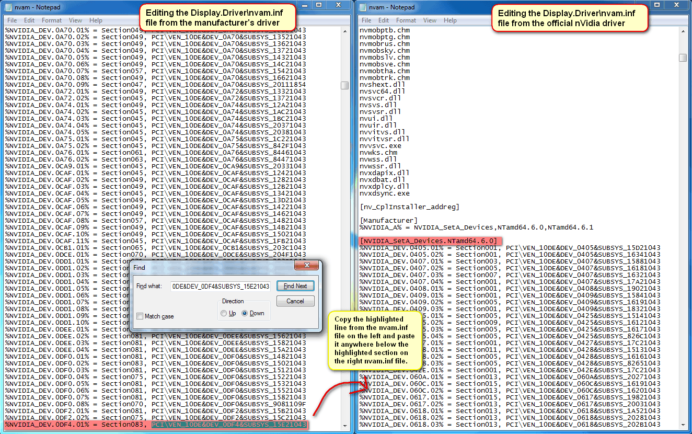The width and height of the screenshot is (692, 434).
Task: Open the Format menu in the left Notepad
Action: click(x=52, y=20)
